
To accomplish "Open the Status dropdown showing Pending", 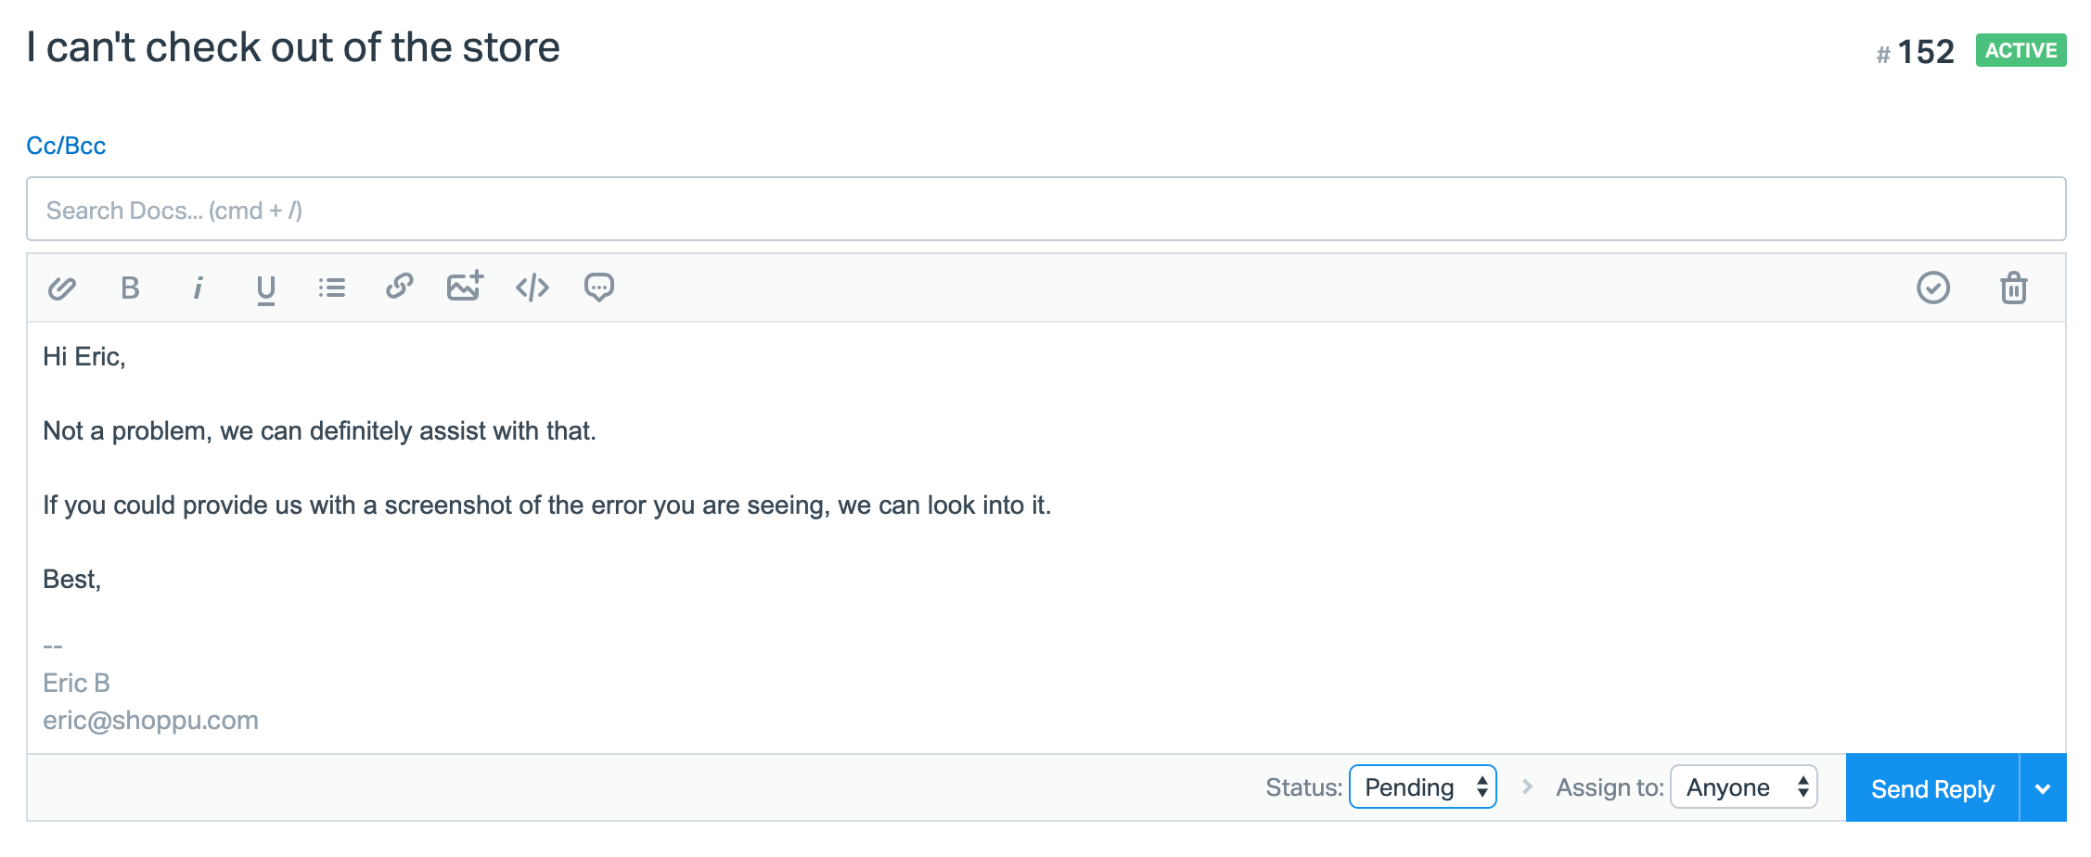I will pos(1422,787).
